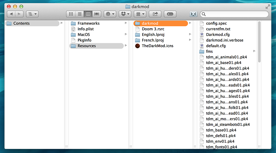Expand the arrow beside MacOS

pos(126,34)
